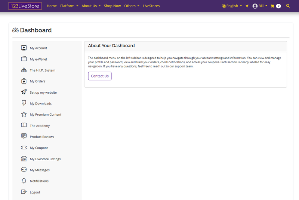The width and height of the screenshot is (299, 200).
Task: Click the My Premium Content star icon
Action: [24, 115]
